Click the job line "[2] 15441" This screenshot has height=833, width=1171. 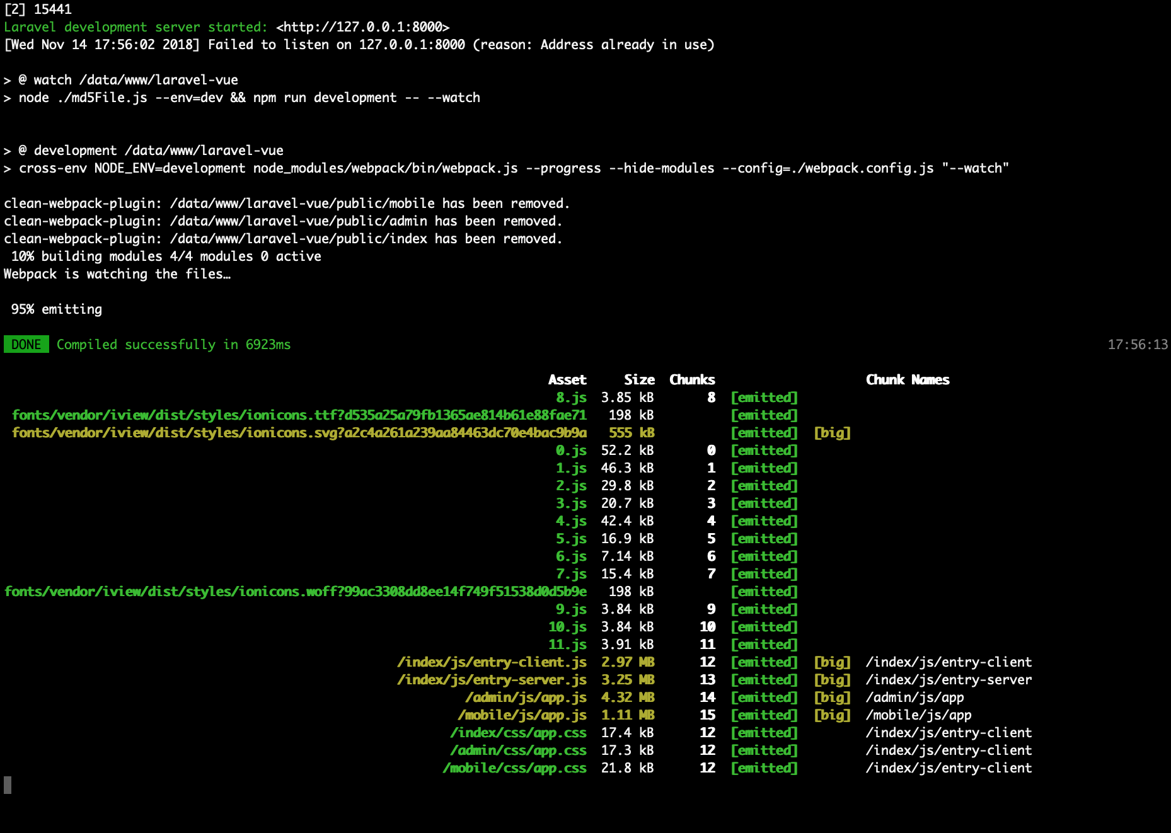(x=38, y=9)
